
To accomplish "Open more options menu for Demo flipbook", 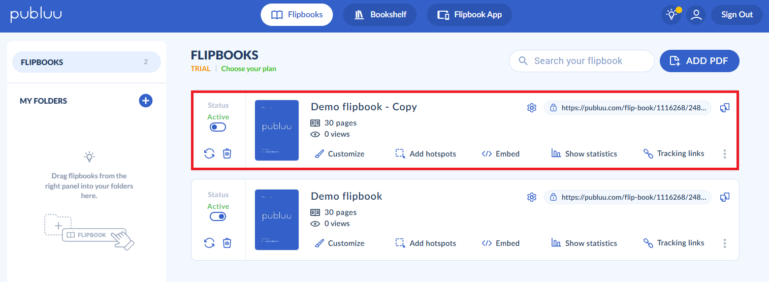I will (x=725, y=243).
